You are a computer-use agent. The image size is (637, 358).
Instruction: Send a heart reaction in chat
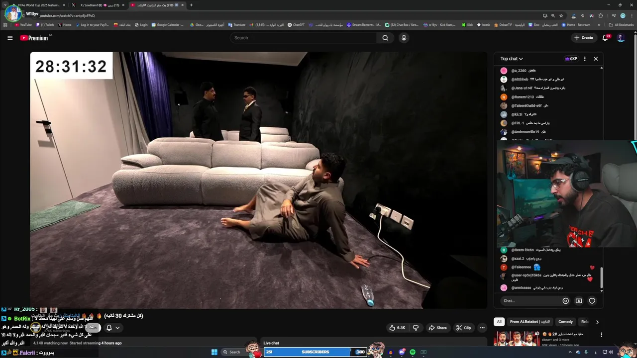click(592, 301)
